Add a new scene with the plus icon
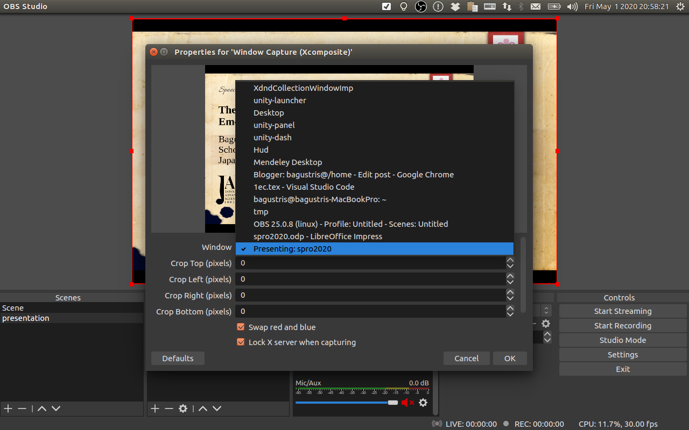689x430 pixels. coord(8,408)
